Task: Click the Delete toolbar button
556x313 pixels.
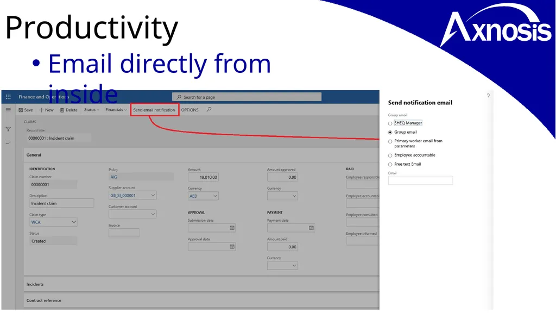Action: point(69,110)
